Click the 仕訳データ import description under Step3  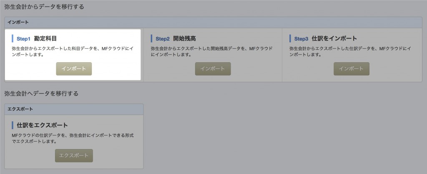click(350, 51)
